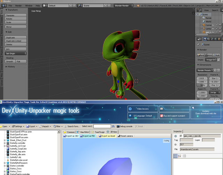223x175 pixels.
Task: Remove render preset with minus button
Action: 218,70
